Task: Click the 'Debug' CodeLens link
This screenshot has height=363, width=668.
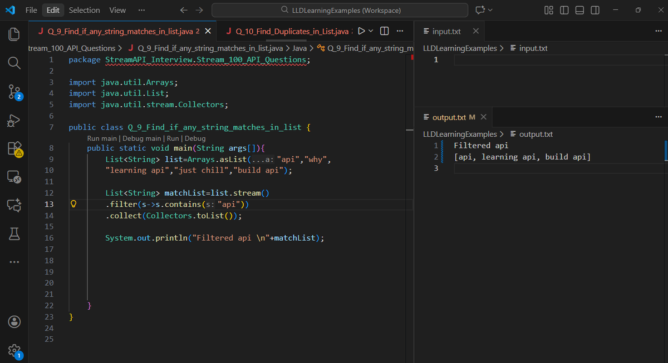Action: [195, 138]
